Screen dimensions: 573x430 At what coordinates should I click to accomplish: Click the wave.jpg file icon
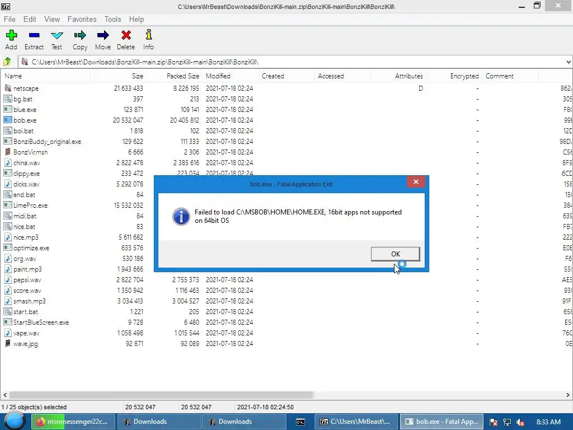point(8,343)
